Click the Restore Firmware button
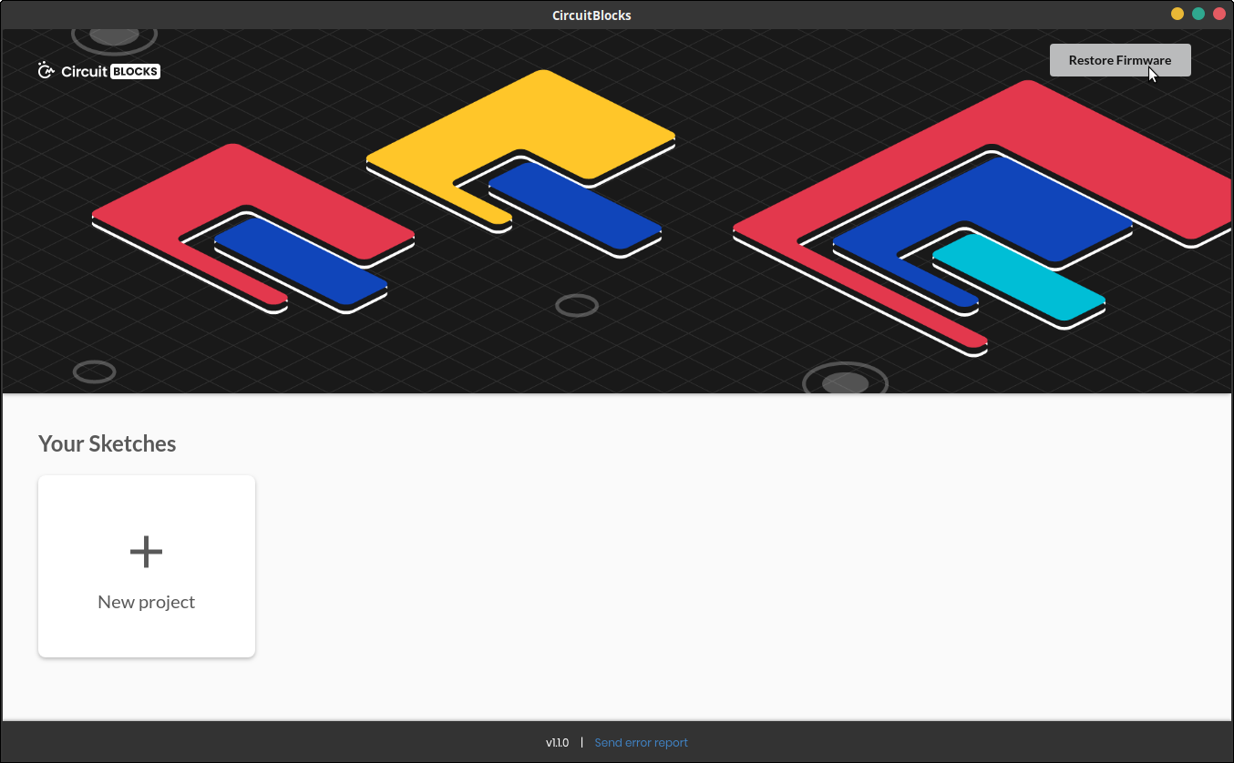 [x=1120, y=60]
